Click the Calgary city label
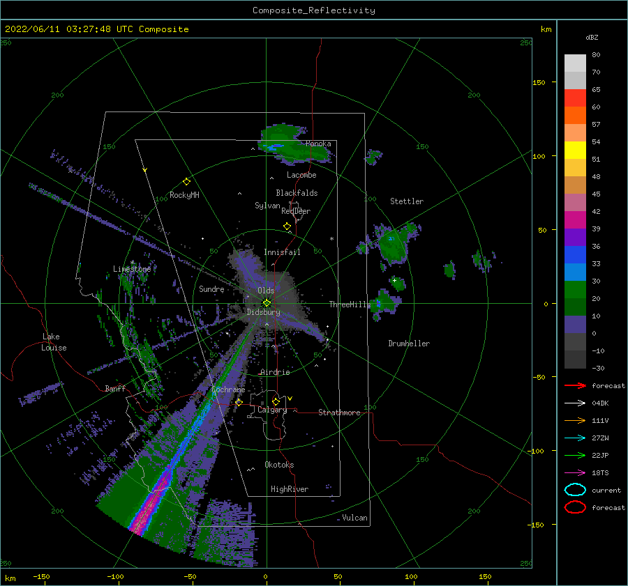Image resolution: width=628 pixels, height=586 pixels. (272, 410)
